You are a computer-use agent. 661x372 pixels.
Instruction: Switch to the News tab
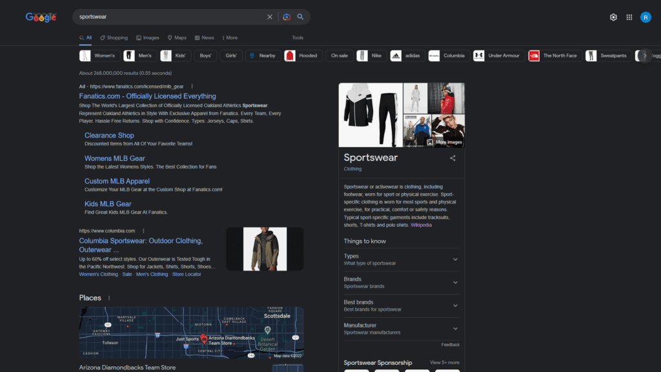(205, 38)
